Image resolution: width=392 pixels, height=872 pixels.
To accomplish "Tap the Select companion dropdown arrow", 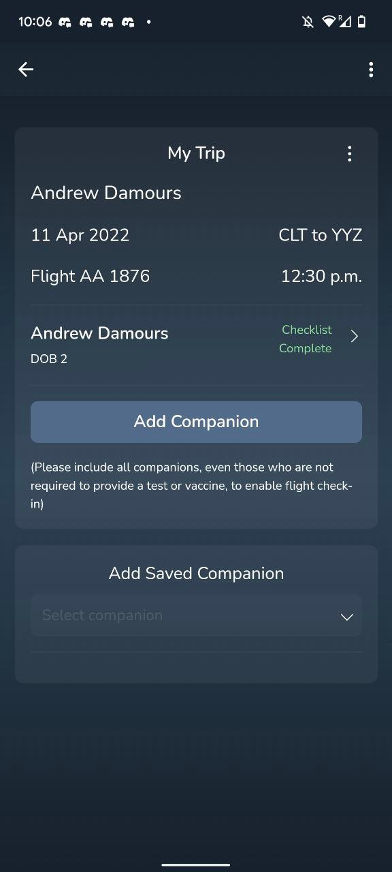I will (347, 617).
